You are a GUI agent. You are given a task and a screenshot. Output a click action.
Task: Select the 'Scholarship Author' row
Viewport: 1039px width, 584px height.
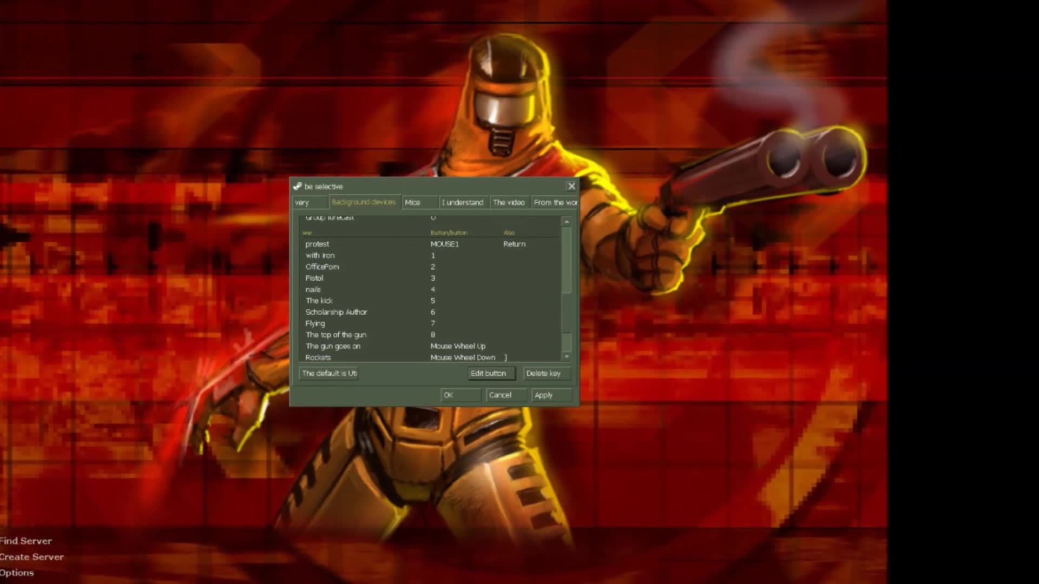[x=431, y=312]
